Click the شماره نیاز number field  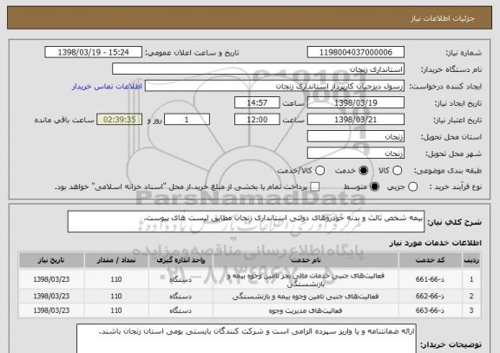tap(356, 52)
